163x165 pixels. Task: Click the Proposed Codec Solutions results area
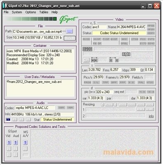pos(94,143)
